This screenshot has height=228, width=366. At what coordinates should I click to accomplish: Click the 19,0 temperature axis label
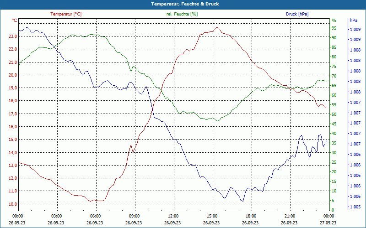[13, 88]
